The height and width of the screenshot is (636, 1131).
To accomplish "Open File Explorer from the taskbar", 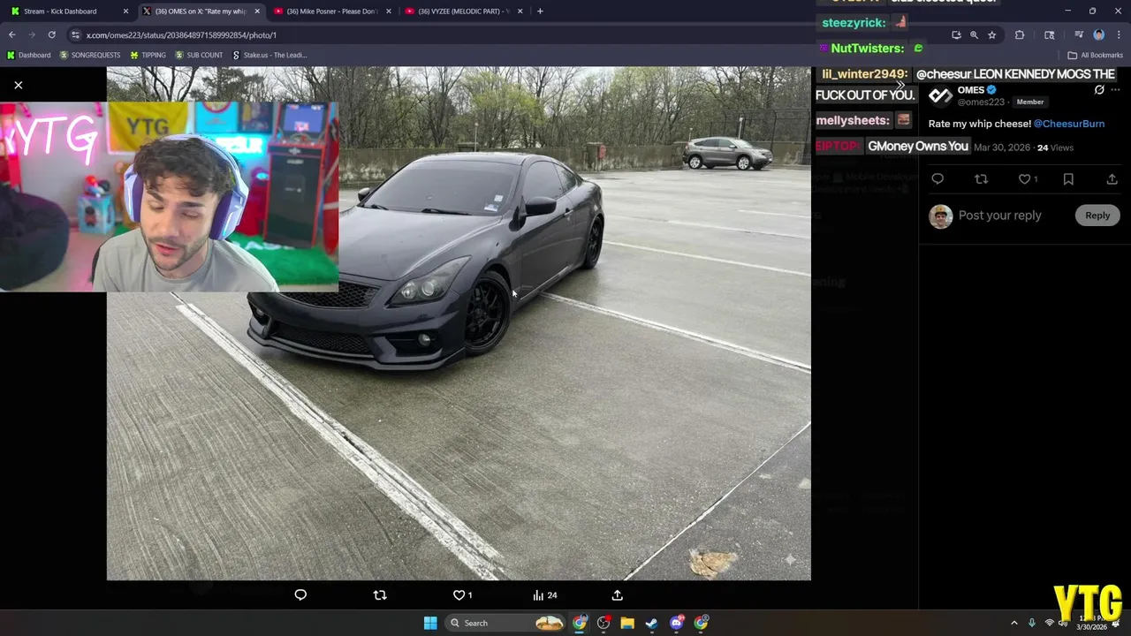I will (627, 623).
